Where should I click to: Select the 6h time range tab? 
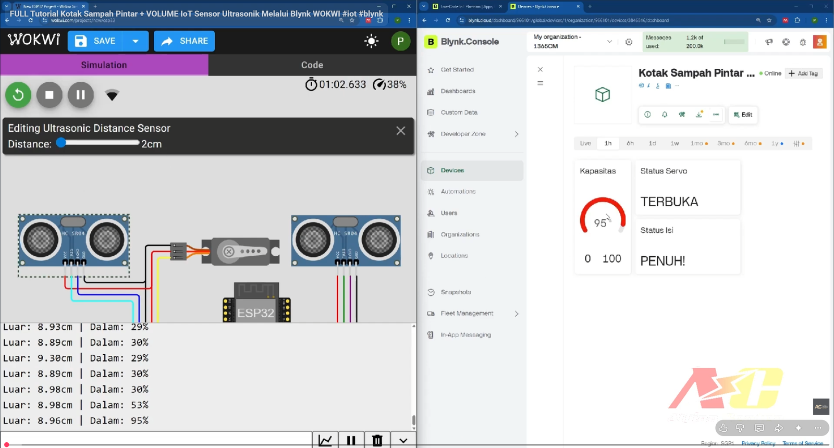[630, 143]
